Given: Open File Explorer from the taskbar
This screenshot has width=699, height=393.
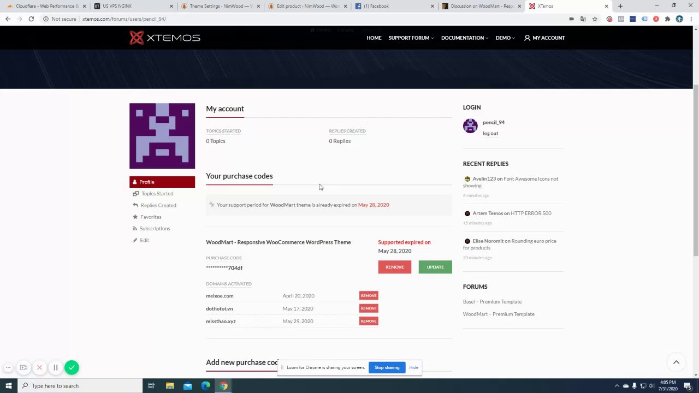Looking at the screenshot, I should coord(170,386).
